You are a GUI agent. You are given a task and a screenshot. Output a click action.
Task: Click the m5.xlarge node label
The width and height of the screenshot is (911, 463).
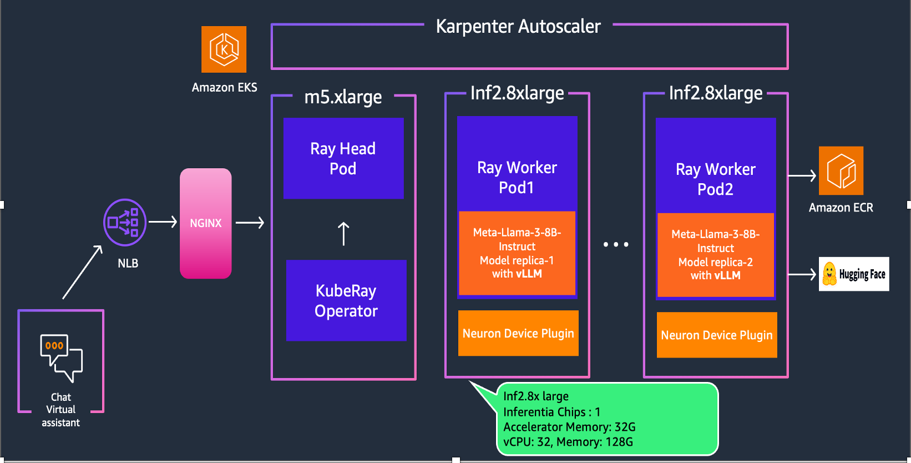pos(343,97)
